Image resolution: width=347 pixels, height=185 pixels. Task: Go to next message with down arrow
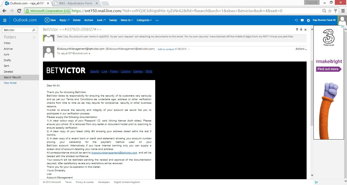point(301,29)
